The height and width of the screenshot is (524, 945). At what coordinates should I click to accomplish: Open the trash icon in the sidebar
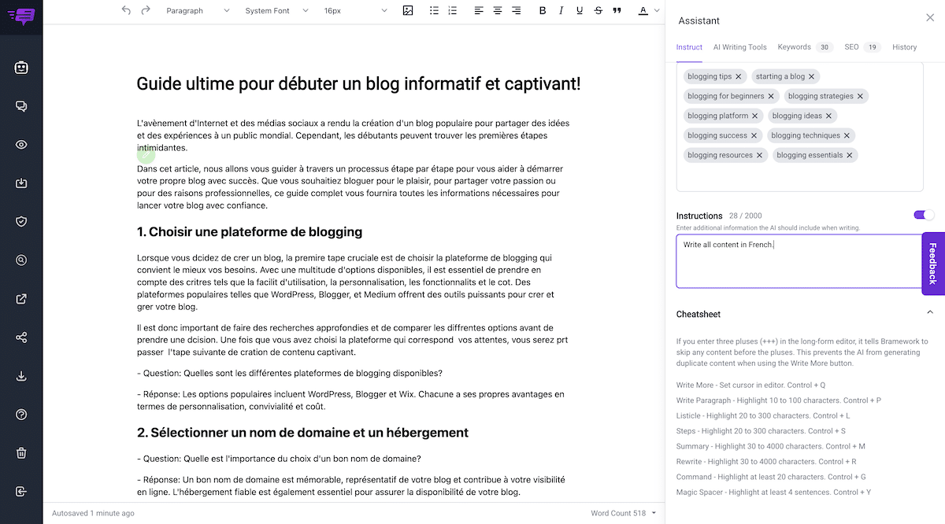(x=21, y=452)
